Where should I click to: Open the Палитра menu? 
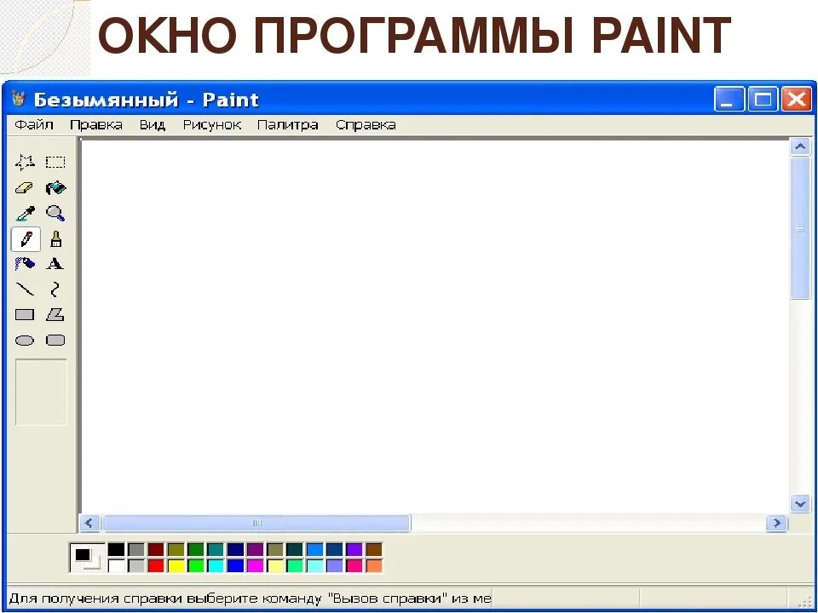coord(288,125)
